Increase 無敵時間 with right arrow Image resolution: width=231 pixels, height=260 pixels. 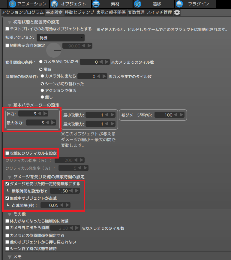coord(77,191)
